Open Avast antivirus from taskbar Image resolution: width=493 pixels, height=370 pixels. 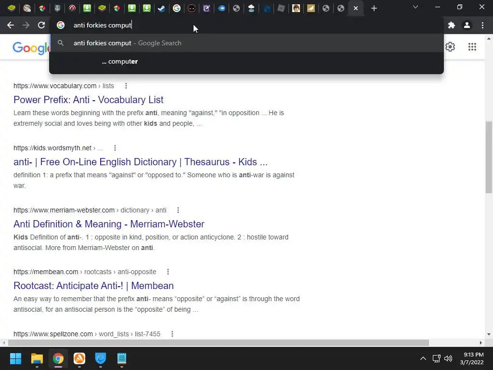[79, 358]
